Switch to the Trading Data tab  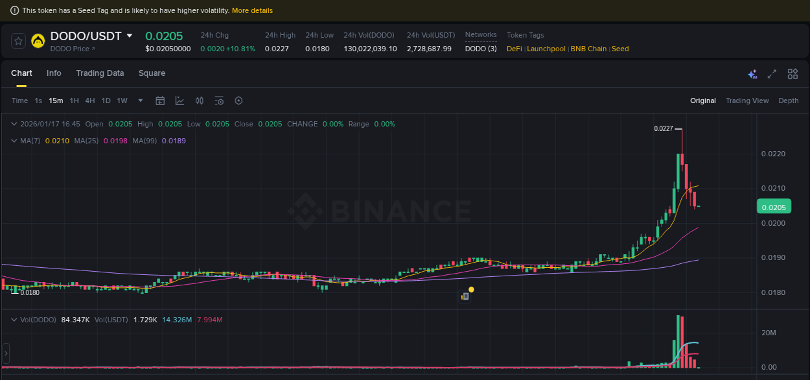point(100,73)
